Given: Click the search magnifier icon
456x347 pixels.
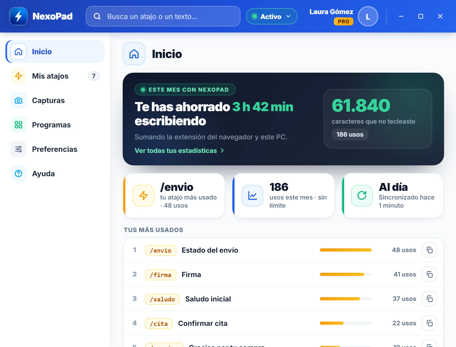Looking at the screenshot, I should point(97,16).
